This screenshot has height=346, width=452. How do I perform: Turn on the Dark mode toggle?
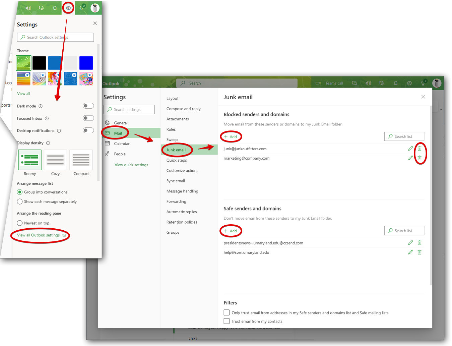coord(88,106)
